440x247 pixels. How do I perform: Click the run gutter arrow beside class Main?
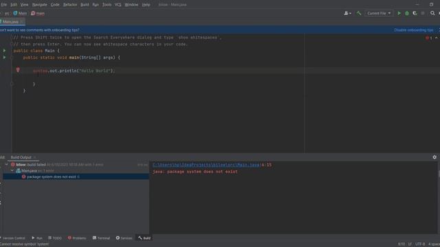click(x=4, y=51)
